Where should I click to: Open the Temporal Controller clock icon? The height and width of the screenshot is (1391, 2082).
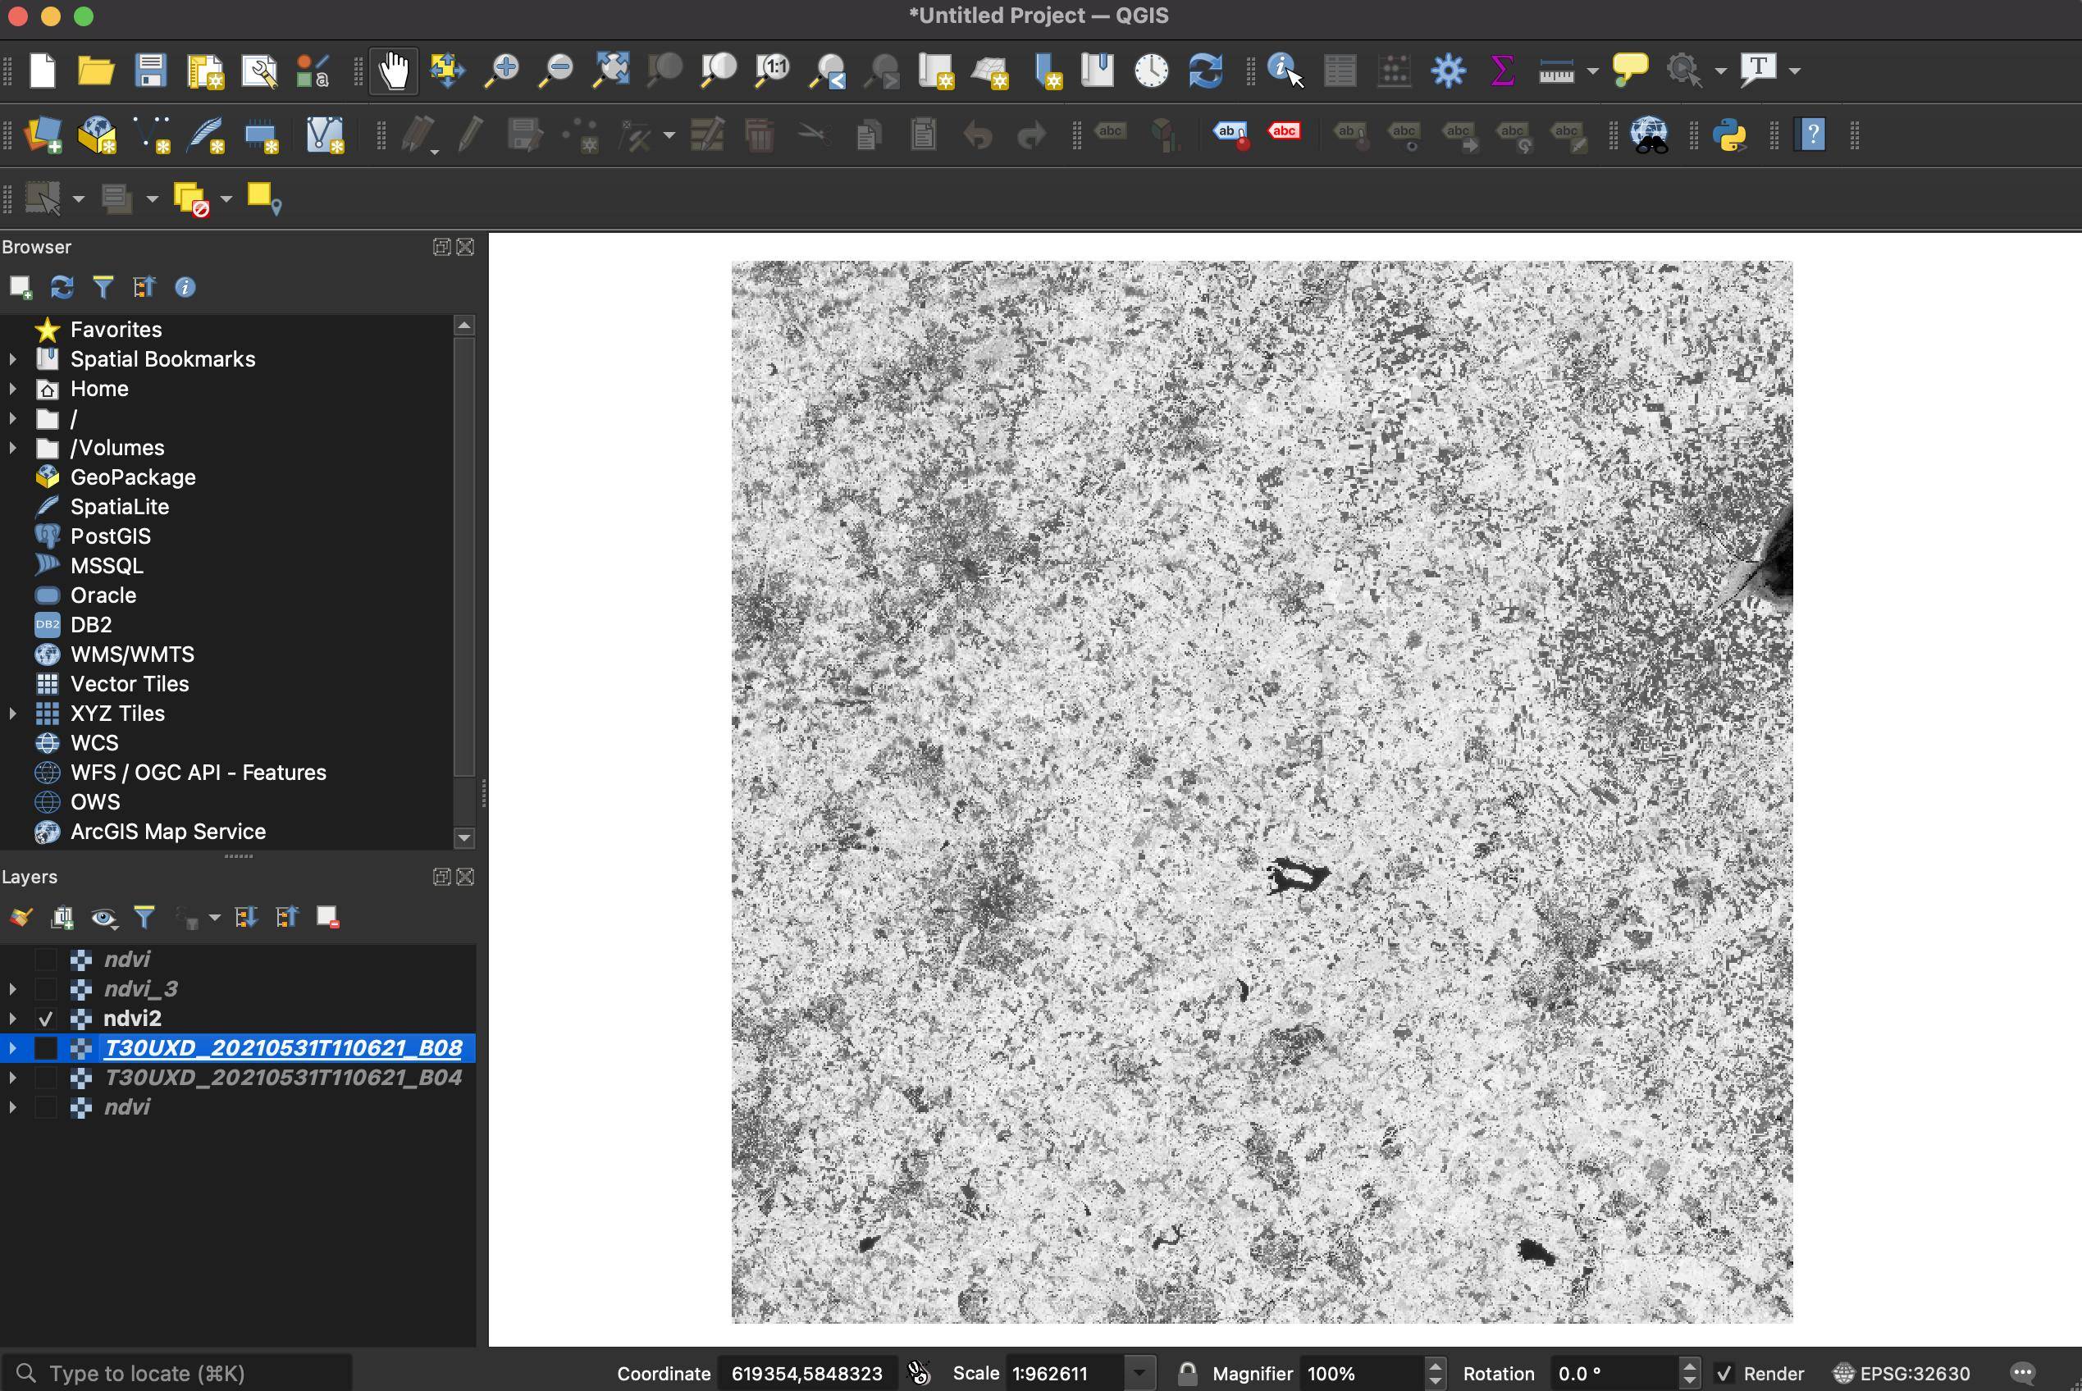(x=1152, y=70)
